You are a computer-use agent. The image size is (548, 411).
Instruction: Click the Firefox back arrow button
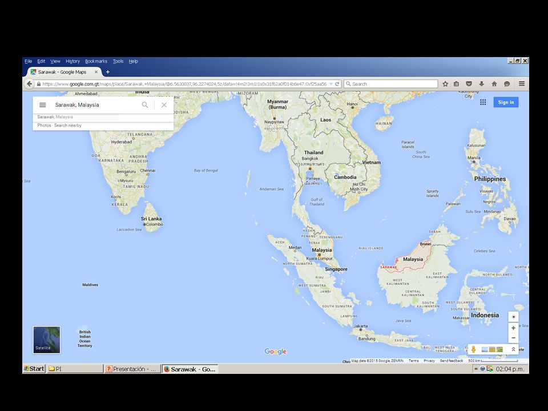(x=29, y=84)
